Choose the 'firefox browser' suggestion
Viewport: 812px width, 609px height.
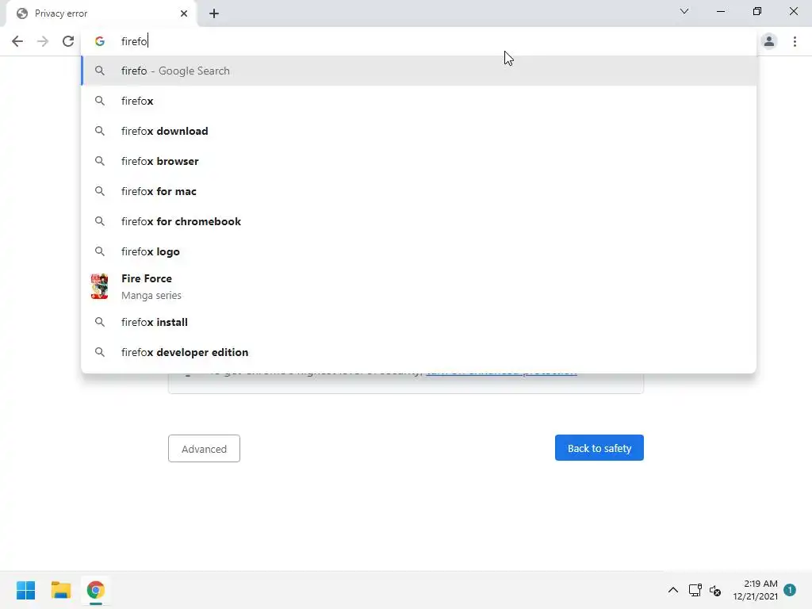419,161
